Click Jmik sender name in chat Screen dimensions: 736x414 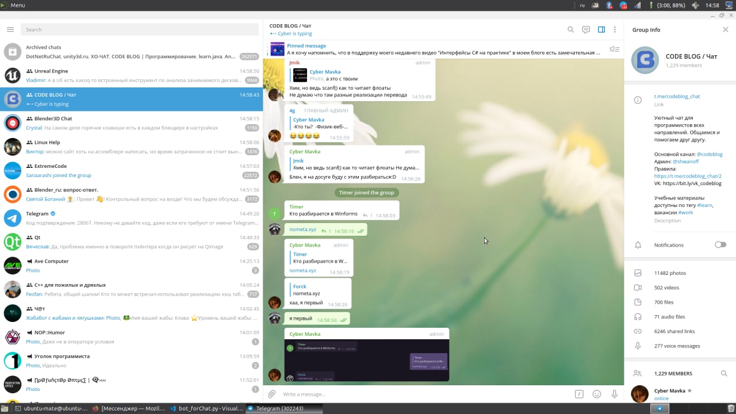pos(294,63)
